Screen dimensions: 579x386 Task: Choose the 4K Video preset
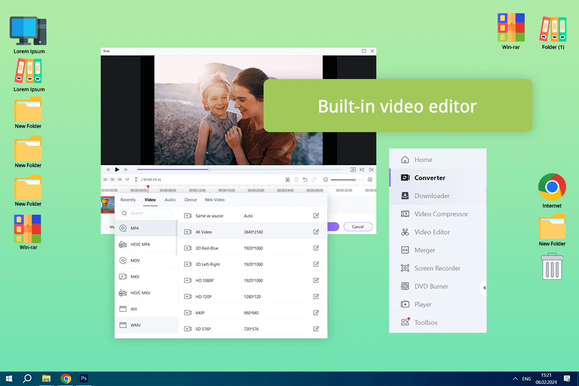tap(253, 232)
